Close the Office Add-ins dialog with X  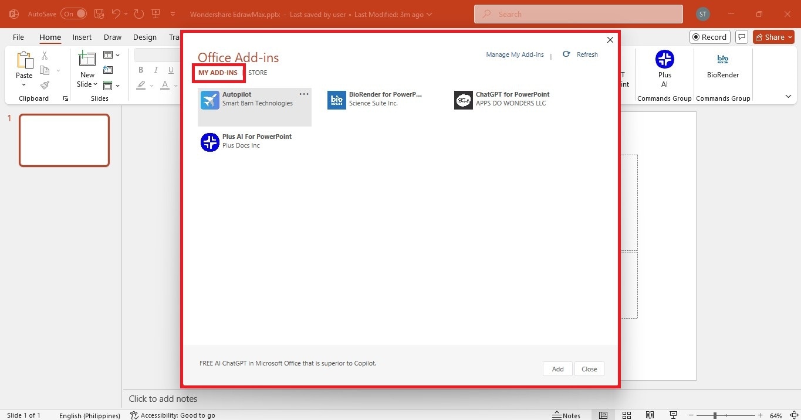click(x=610, y=40)
